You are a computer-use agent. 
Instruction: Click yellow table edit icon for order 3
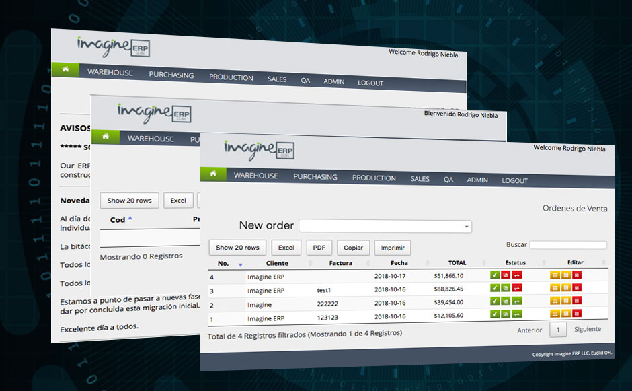point(555,288)
